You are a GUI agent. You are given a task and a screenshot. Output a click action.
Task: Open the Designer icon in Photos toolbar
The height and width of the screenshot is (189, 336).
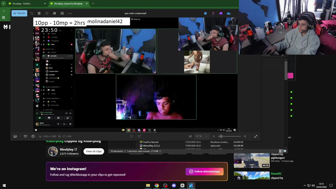click(x=213, y=13)
